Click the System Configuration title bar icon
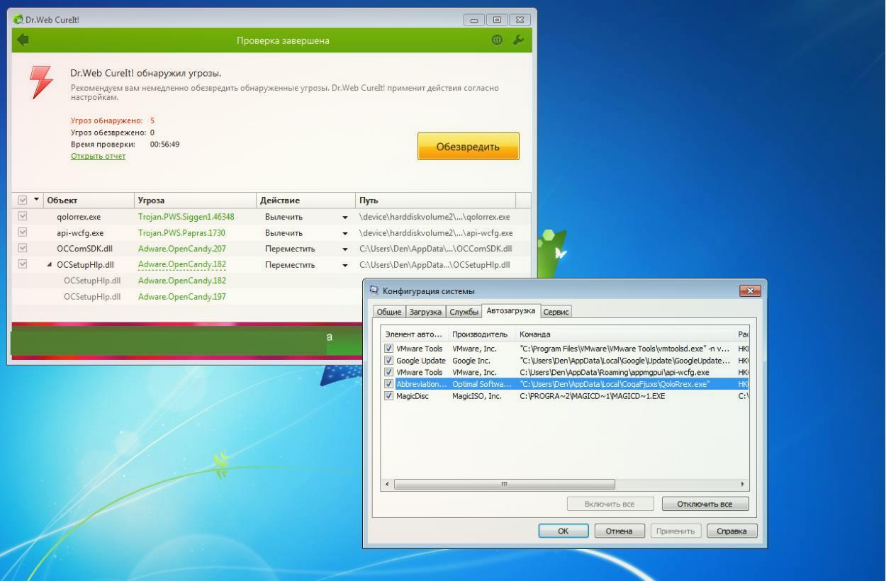The width and height of the screenshot is (886, 581). 374,290
